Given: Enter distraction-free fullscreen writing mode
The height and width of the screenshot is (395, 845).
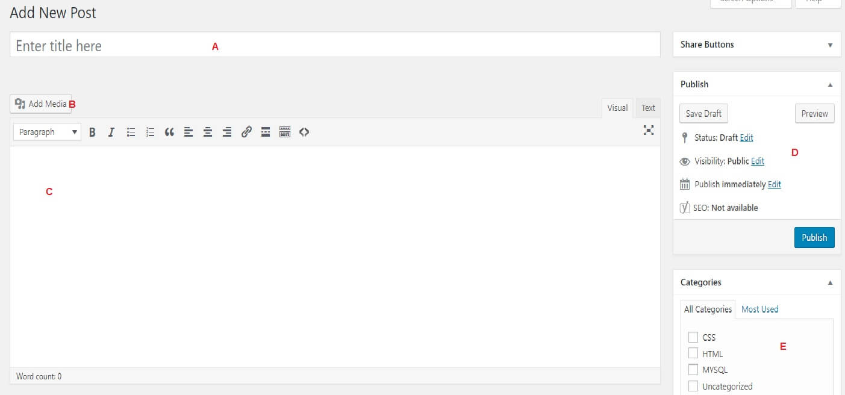Looking at the screenshot, I should coord(648,130).
